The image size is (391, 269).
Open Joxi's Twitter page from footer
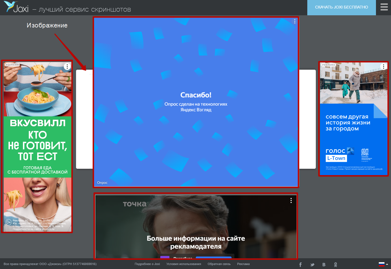pos(312,264)
